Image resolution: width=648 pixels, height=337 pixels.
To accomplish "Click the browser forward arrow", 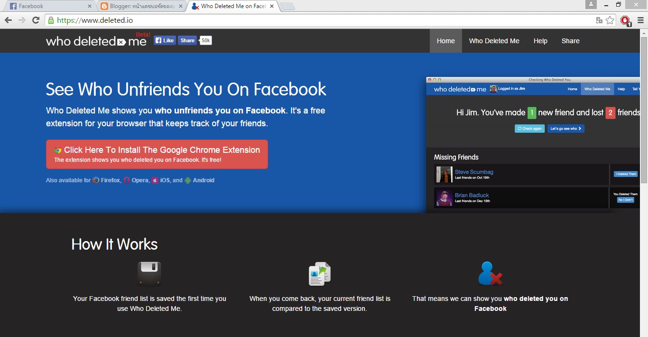I will point(22,20).
